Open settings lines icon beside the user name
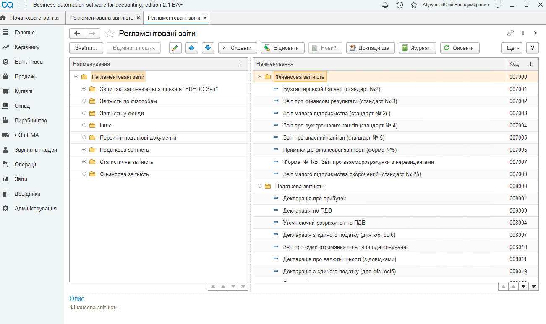Viewport: 546px width, 324px height. point(498,5)
